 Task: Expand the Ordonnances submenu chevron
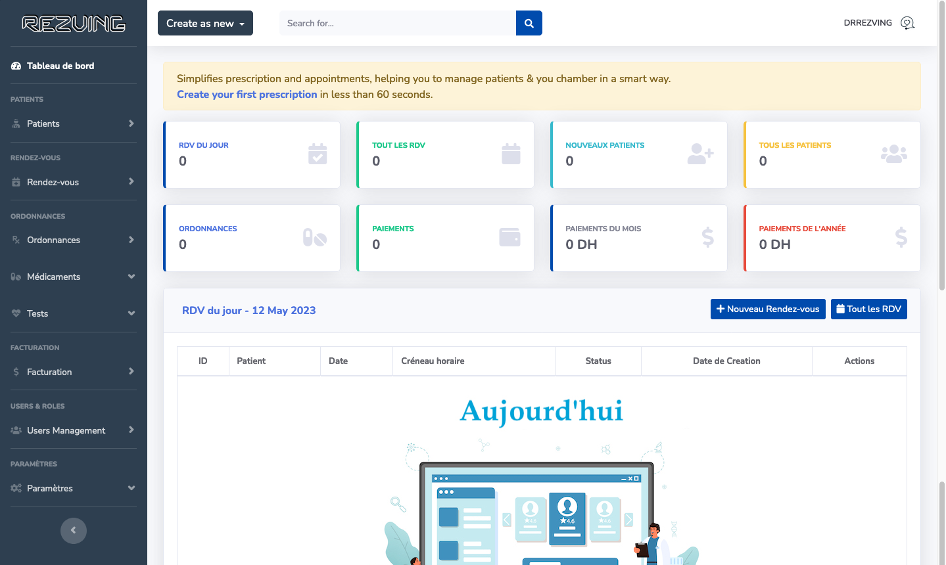pyautogui.click(x=131, y=240)
